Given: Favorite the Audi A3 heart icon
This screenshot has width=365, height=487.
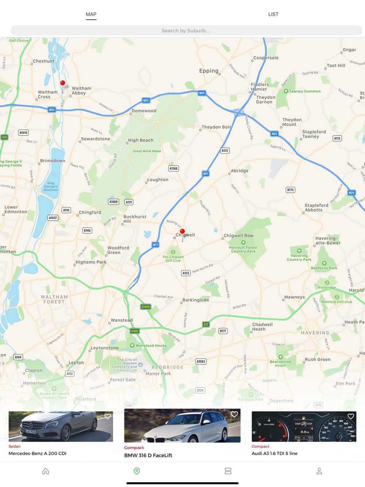Looking at the screenshot, I should click(351, 416).
